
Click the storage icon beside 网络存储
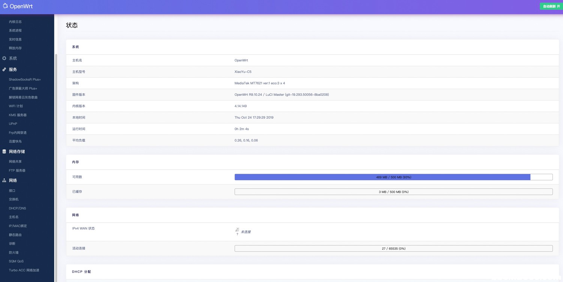point(4,152)
